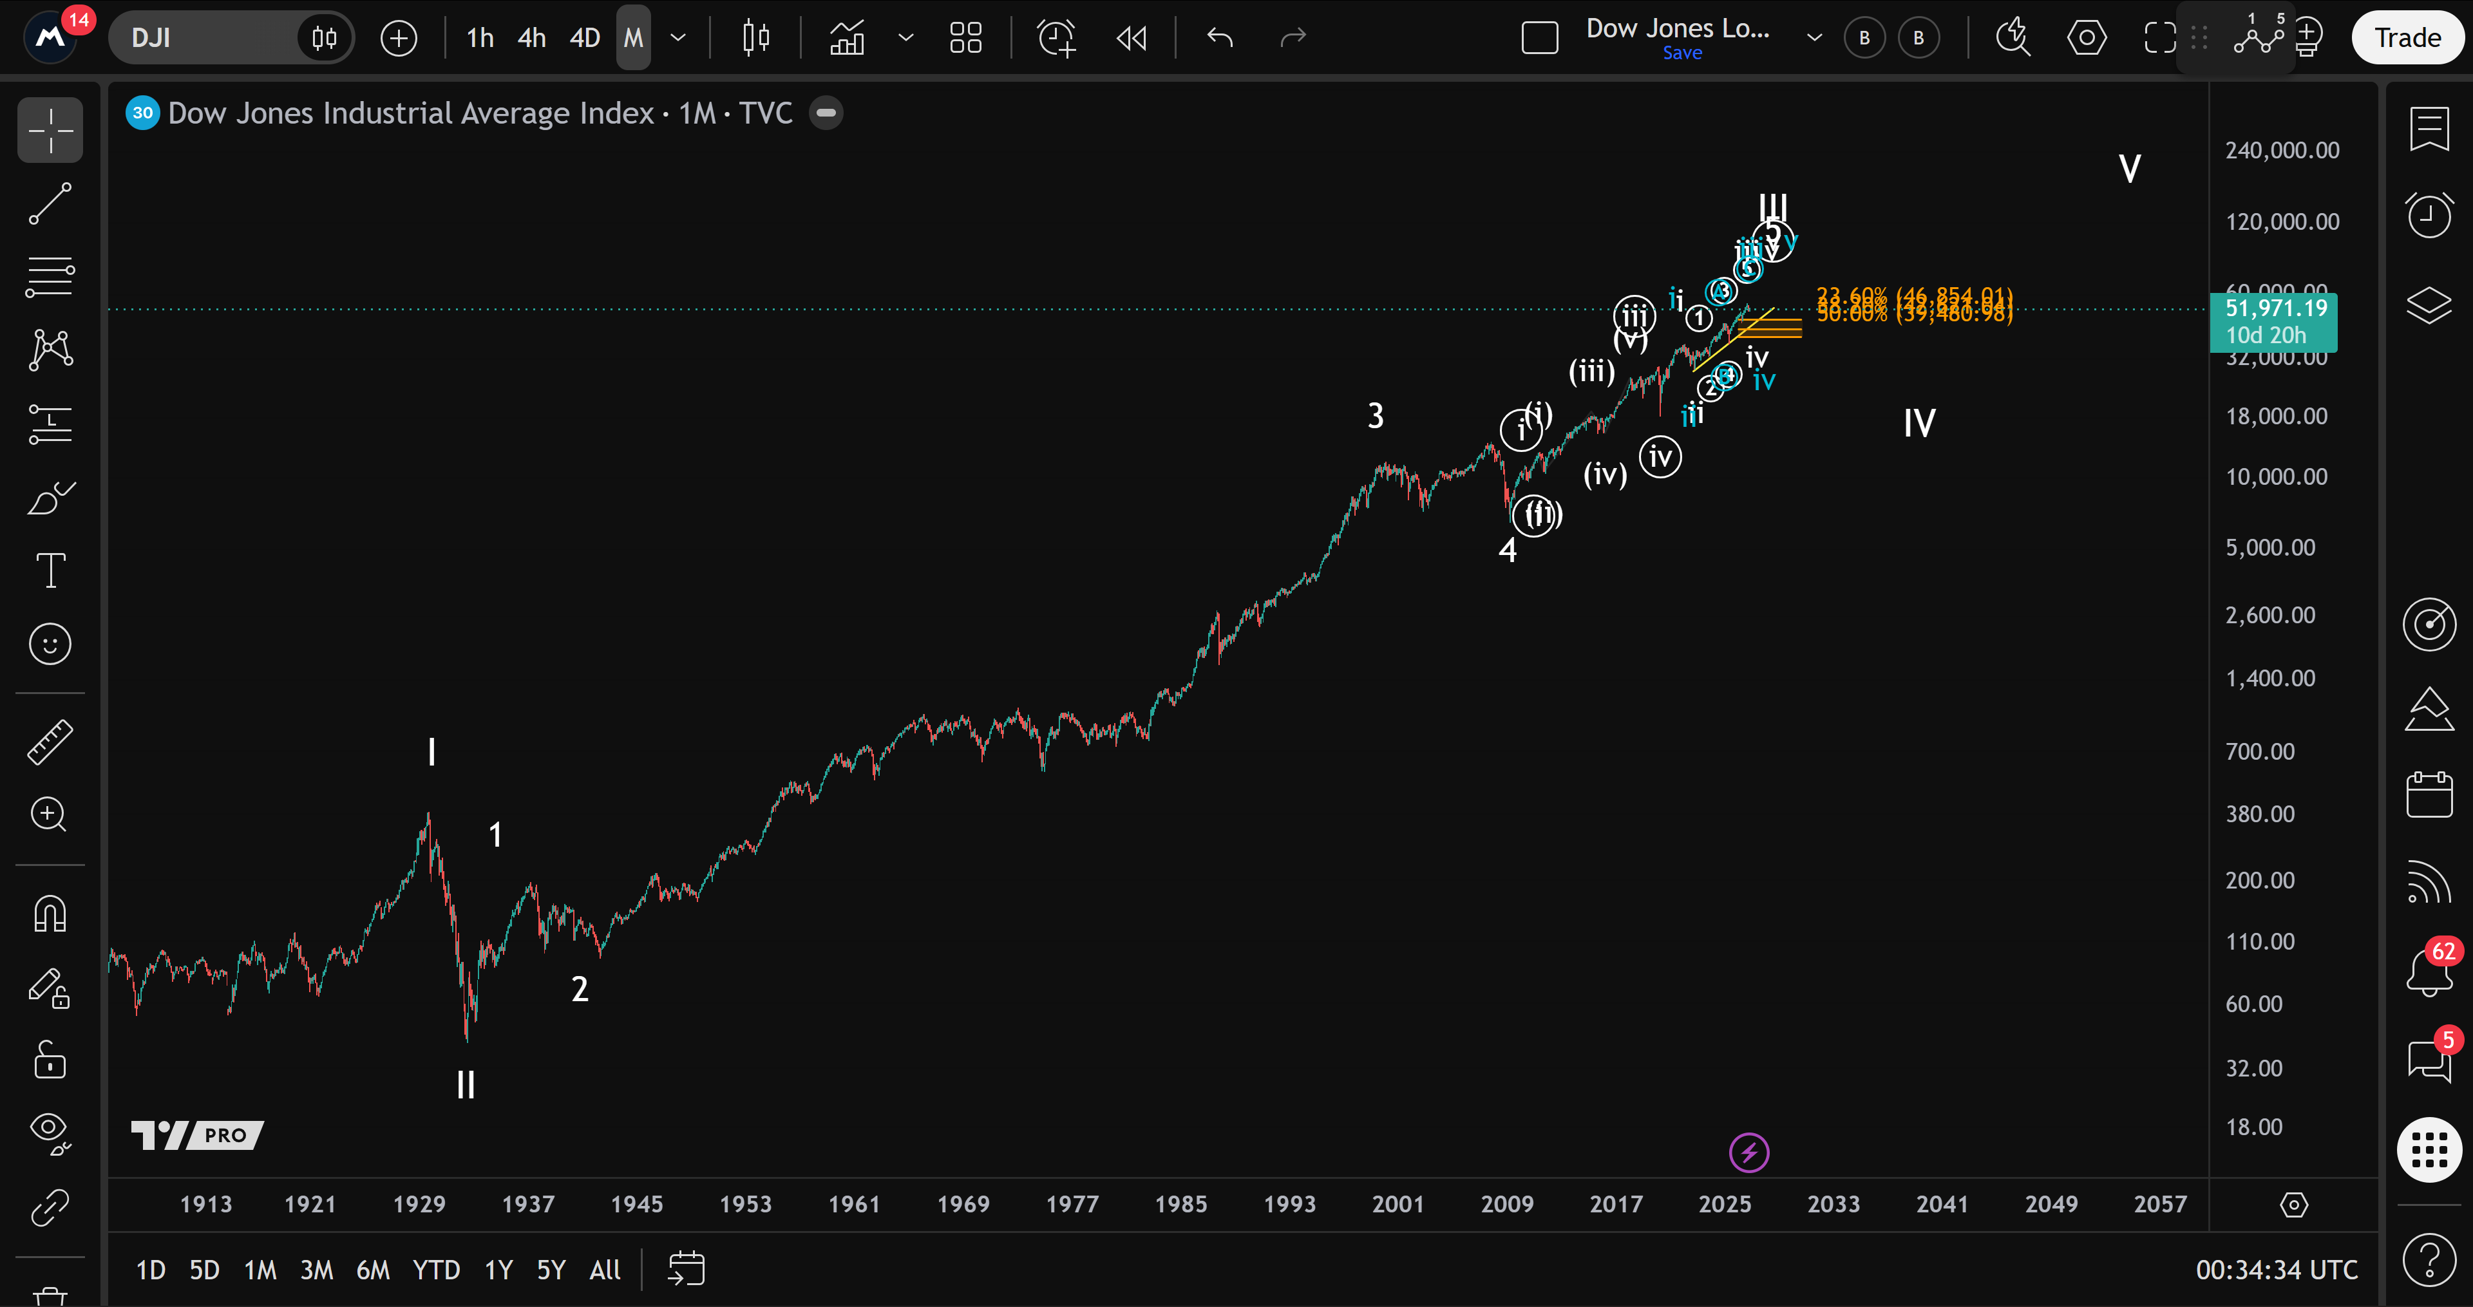The height and width of the screenshot is (1307, 2473).
Task: Open the economic calendar panel
Action: [2429, 796]
